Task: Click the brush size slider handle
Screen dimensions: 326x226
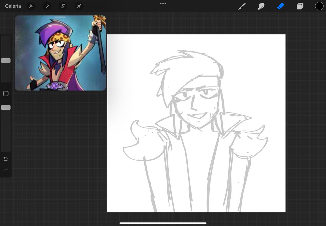Action: pos(6,60)
